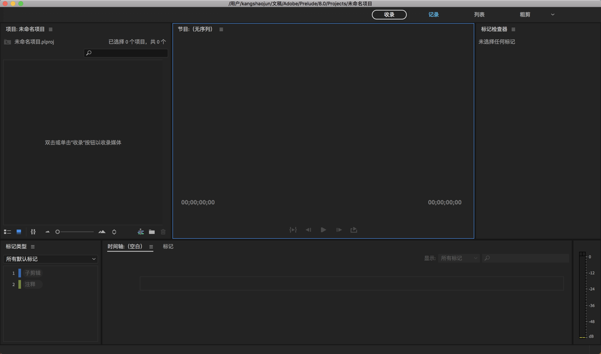
Task: Click the export frame icon in monitor
Action: point(354,230)
